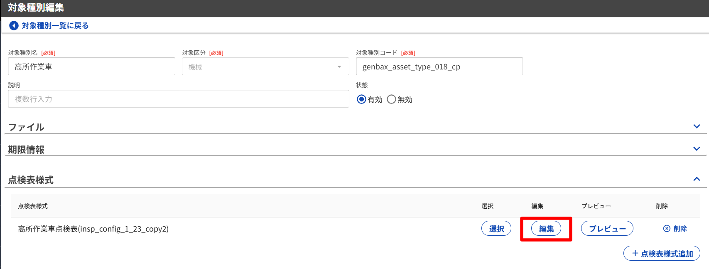The height and width of the screenshot is (269, 709).
Task: Click the plus icon before 点検表様式追加
Action: click(x=635, y=253)
